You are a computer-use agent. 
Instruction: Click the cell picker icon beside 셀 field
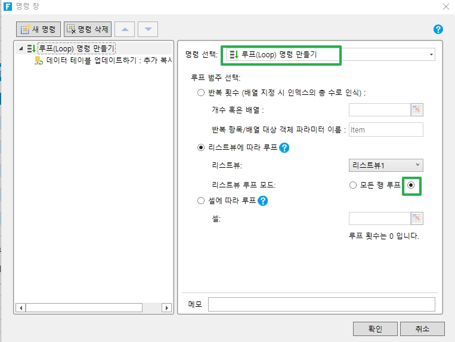pos(416,218)
